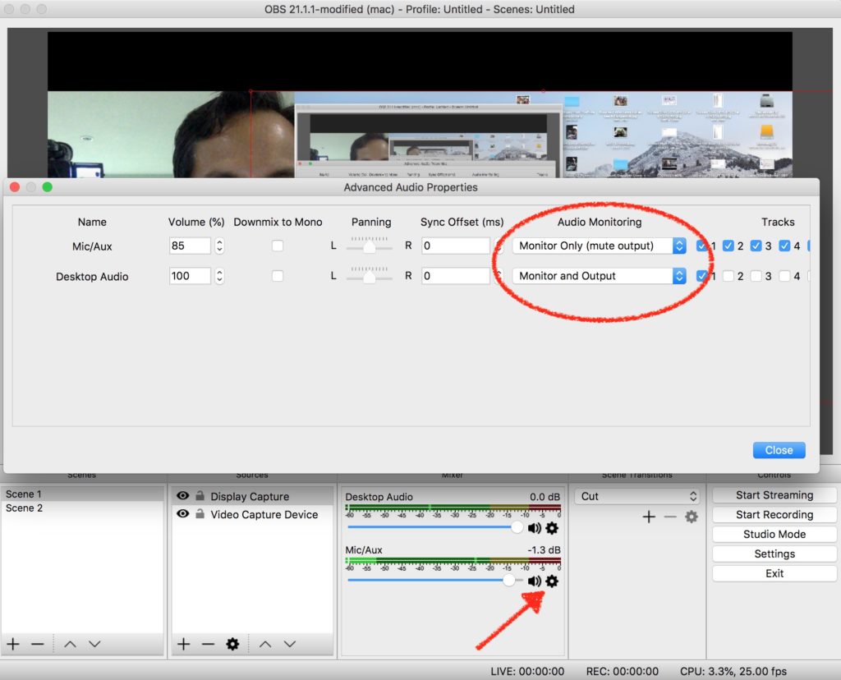Close the Advanced Audio Properties dialog
This screenshot has width=841, height=680.
tap(779, 450)
